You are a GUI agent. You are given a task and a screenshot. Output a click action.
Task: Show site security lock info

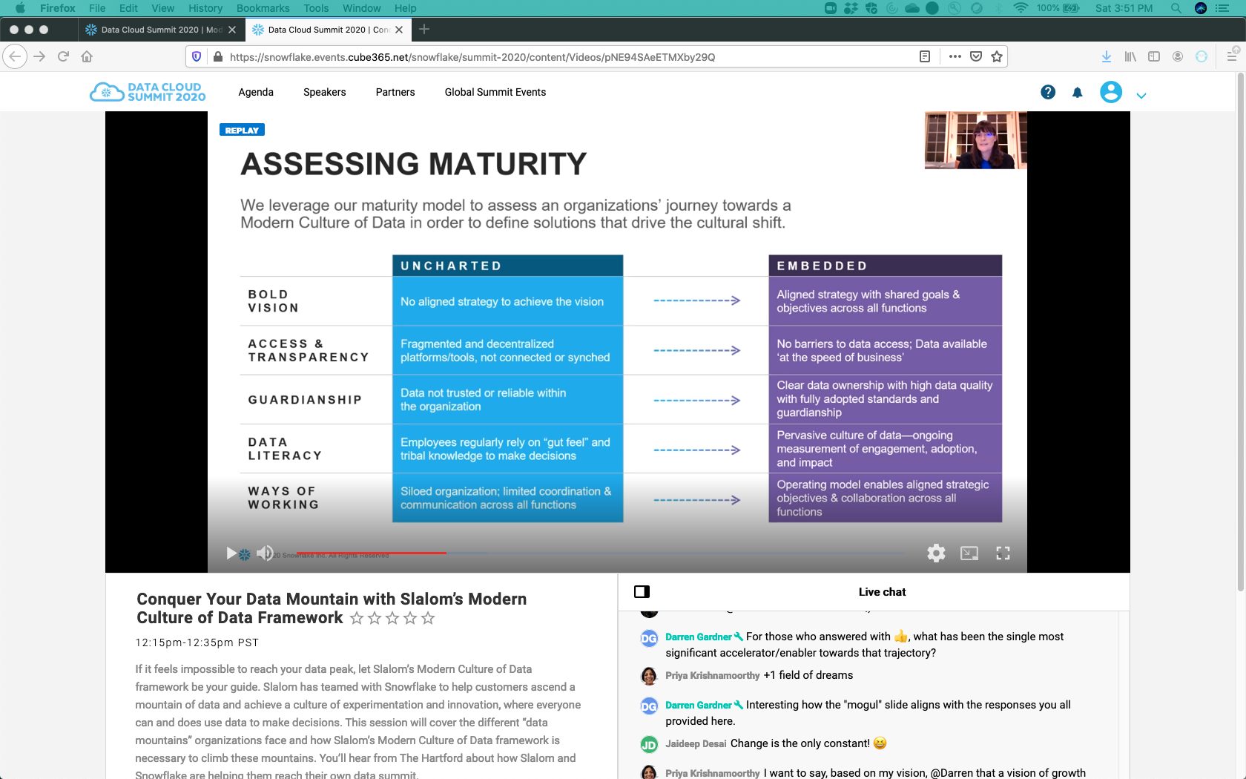click(x=218, y=56)
